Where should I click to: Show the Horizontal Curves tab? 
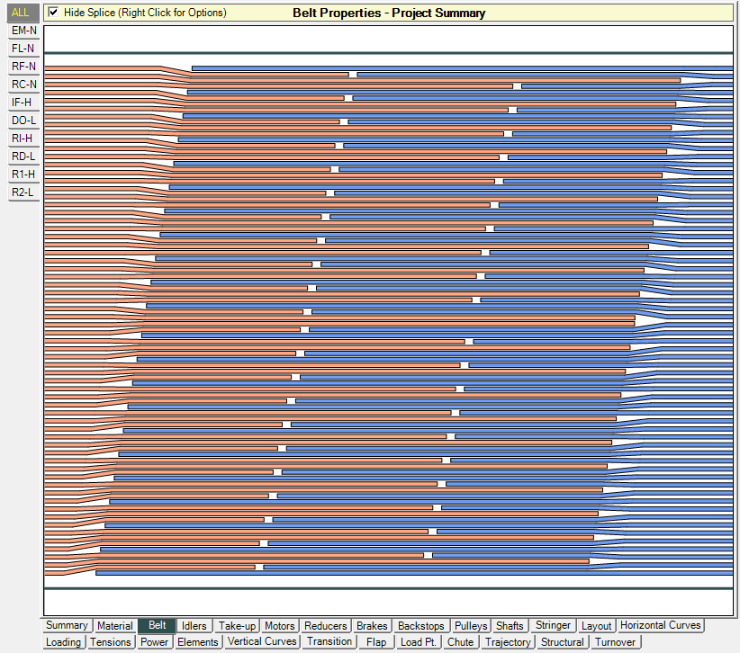coord(660,626)
